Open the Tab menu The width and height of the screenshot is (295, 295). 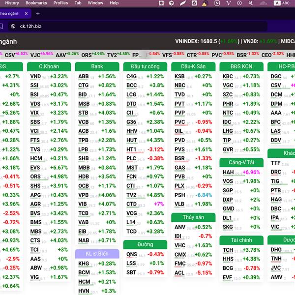(x=78, y=3)
